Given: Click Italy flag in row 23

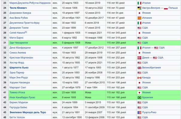Looking at the screenshot, I should (x=139, y=3).
